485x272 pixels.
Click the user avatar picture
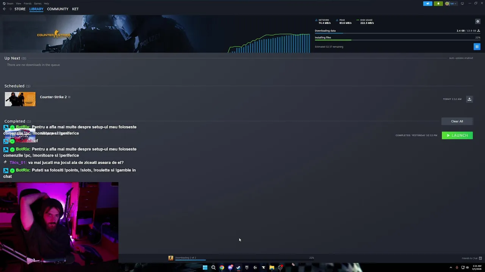[x=447, y=3]
